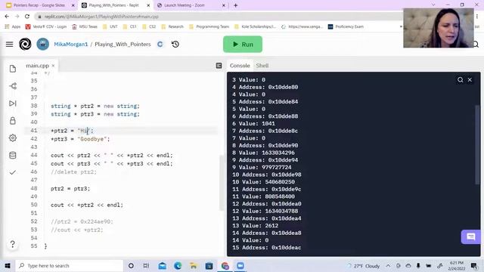Open the Apps bookmark shortcut

click(x=13, y=27)
